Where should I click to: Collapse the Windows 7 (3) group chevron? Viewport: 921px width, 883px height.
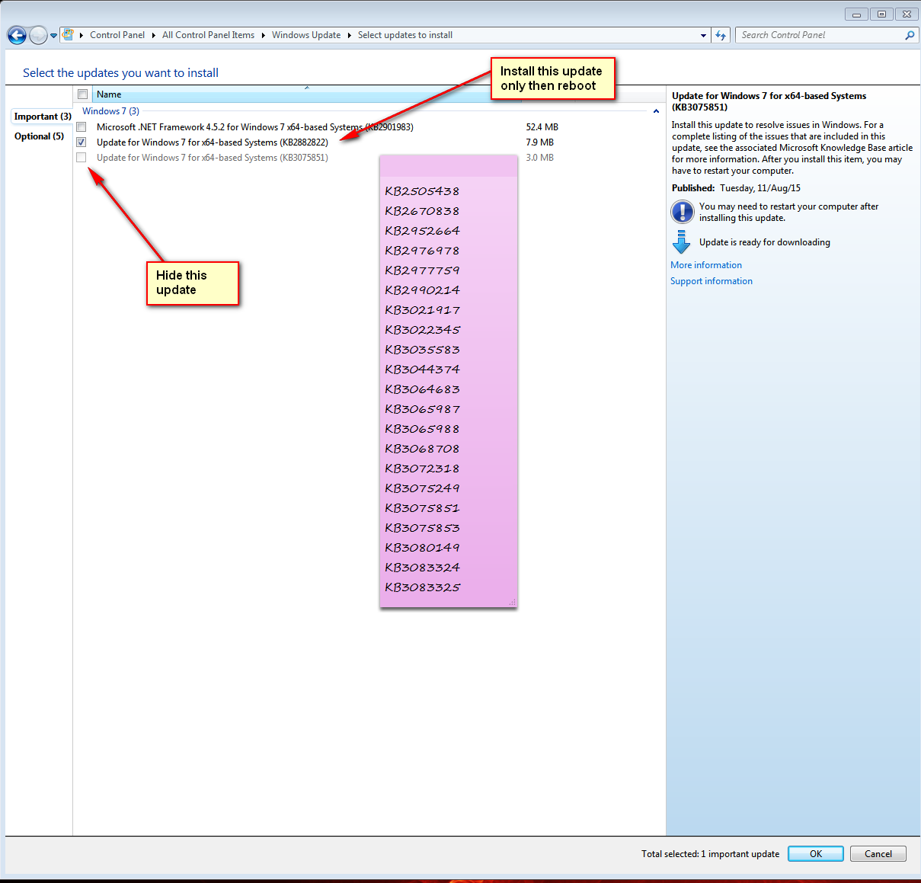coord(656,111)
